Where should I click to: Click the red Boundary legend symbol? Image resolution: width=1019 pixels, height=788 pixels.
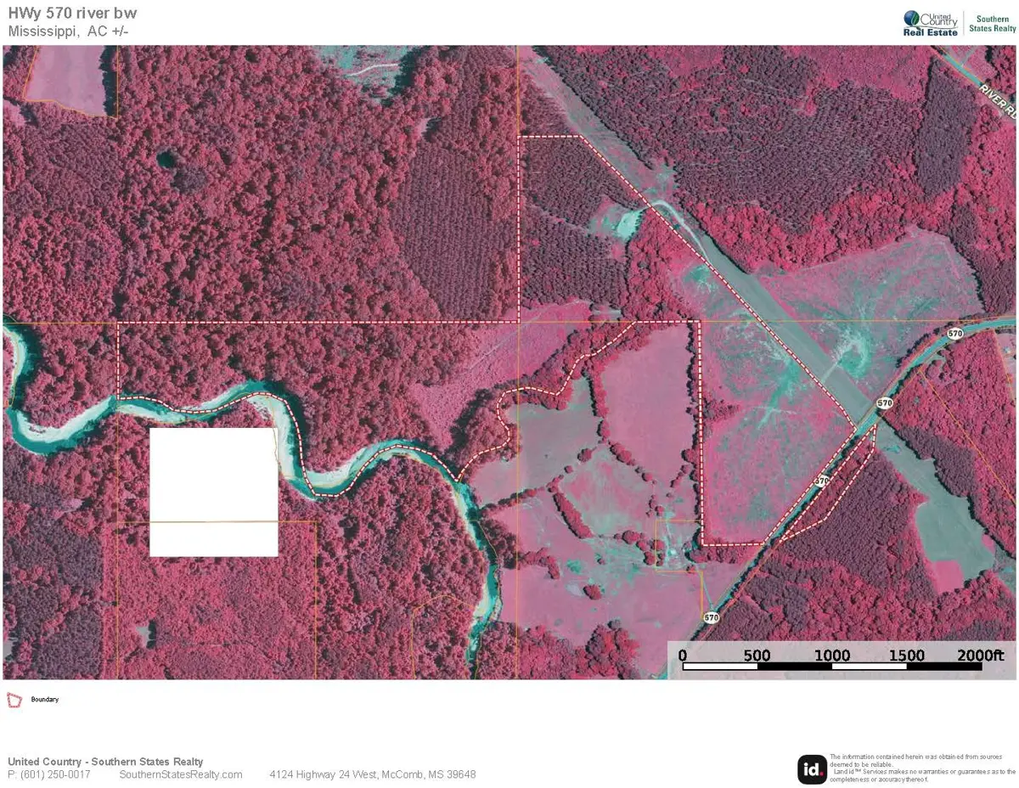(x=14, y=700)
